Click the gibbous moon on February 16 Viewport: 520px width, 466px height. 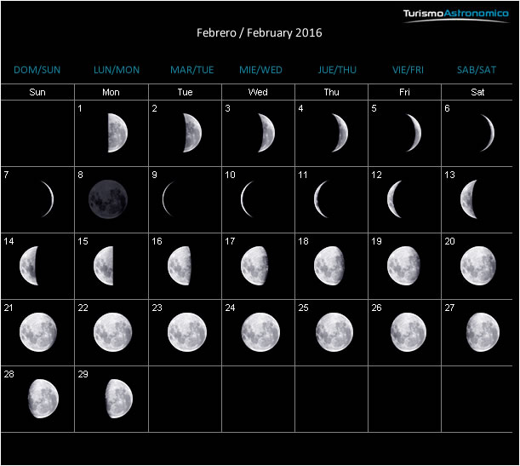tap(180, 266)
